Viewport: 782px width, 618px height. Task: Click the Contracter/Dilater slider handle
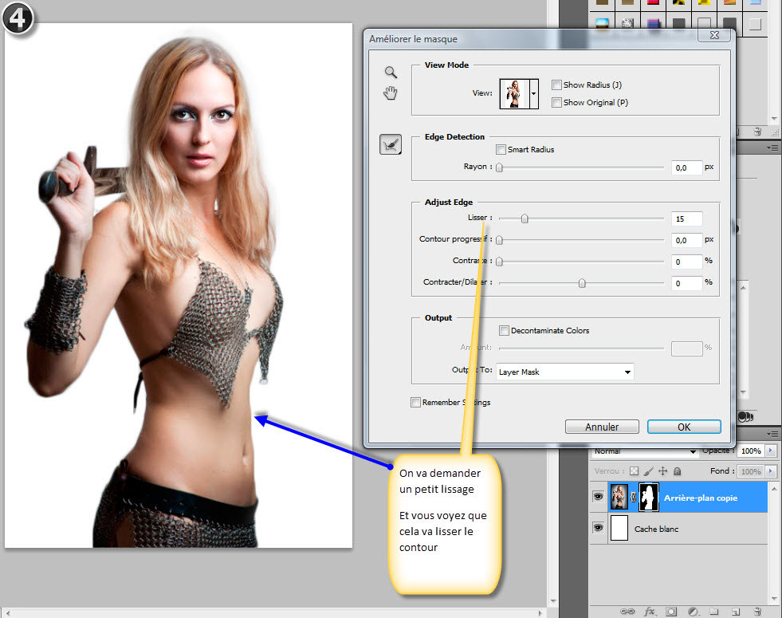click(x=581, y=283)
